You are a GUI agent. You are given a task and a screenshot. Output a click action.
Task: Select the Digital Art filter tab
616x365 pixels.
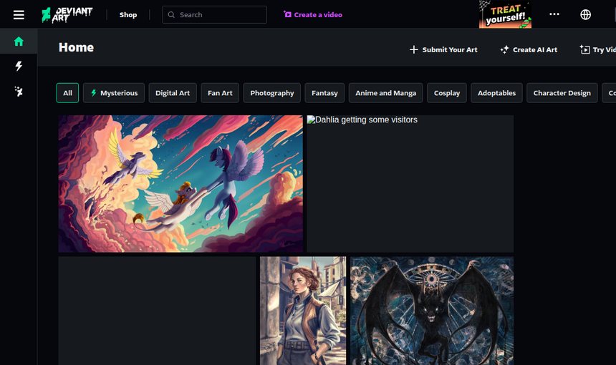tap(173, 93)
